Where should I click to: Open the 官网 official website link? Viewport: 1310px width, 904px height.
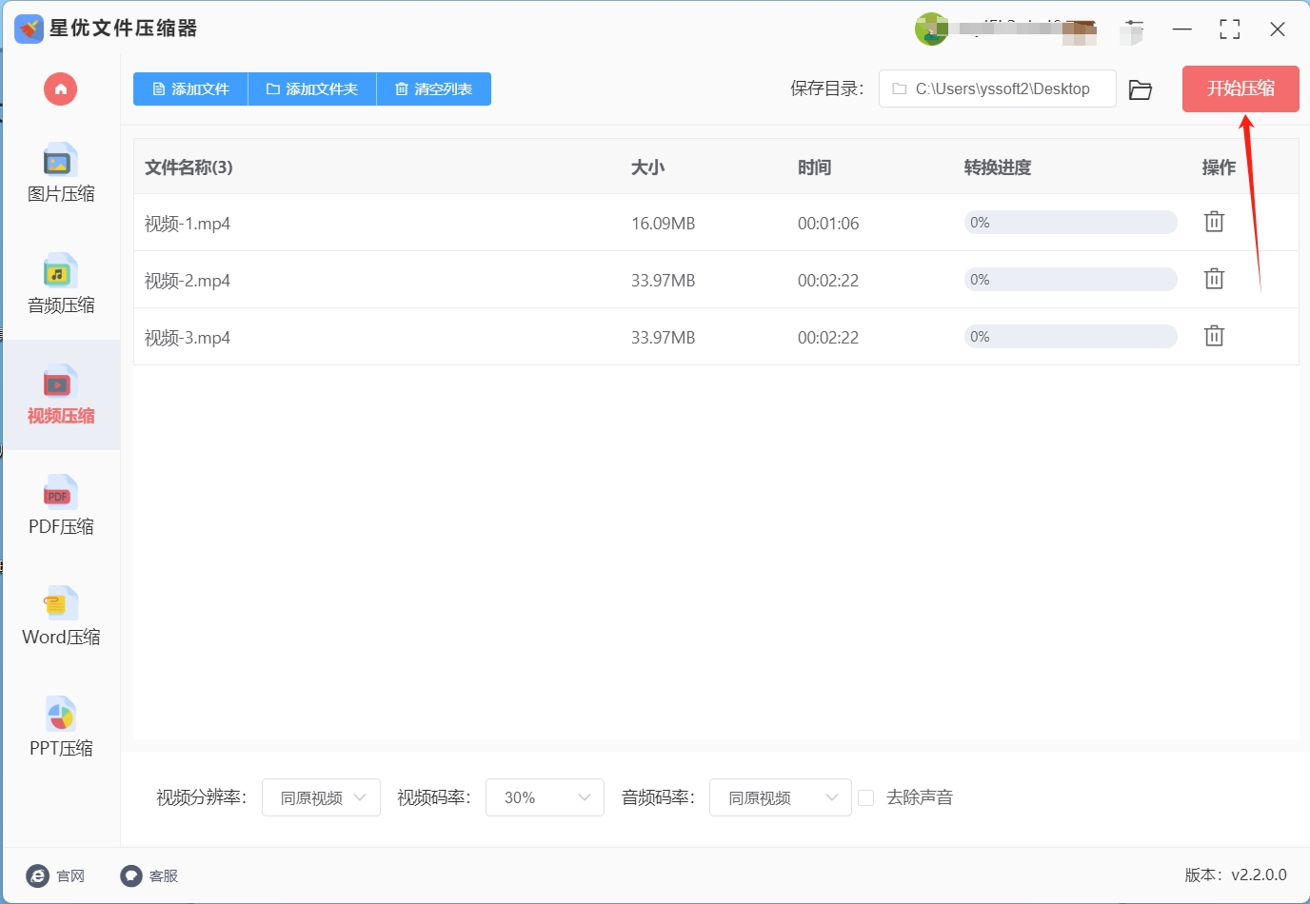click(55, 875)
